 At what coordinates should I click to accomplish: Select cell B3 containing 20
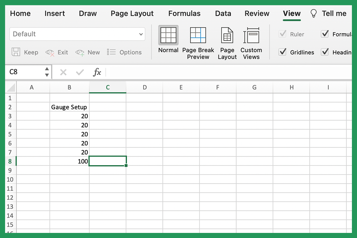pos(69,116)
